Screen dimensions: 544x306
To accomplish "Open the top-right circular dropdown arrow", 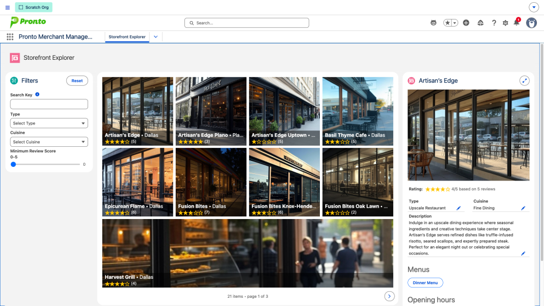I will click(534, 7).
